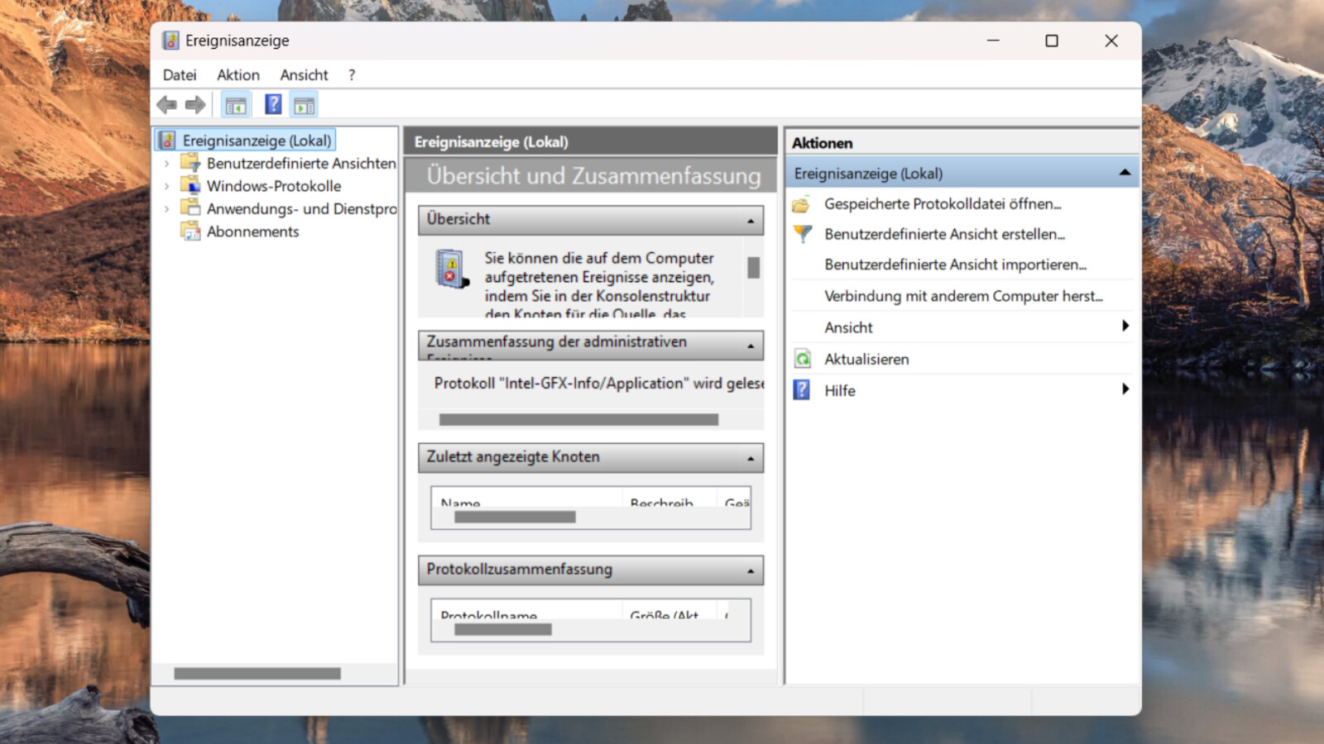The height and width of the screenshot is (744, 1324).
Task: Click the funnel icon for custom view
Action: (802, 234)
